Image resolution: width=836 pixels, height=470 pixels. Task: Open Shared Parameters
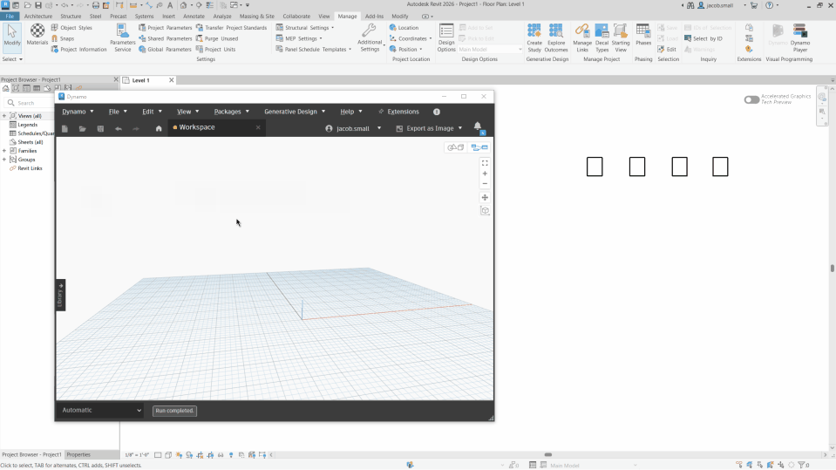coord(165,38)
